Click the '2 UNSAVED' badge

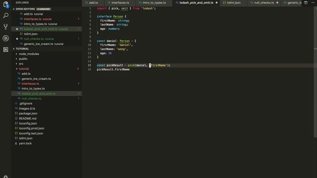[44, 9]
